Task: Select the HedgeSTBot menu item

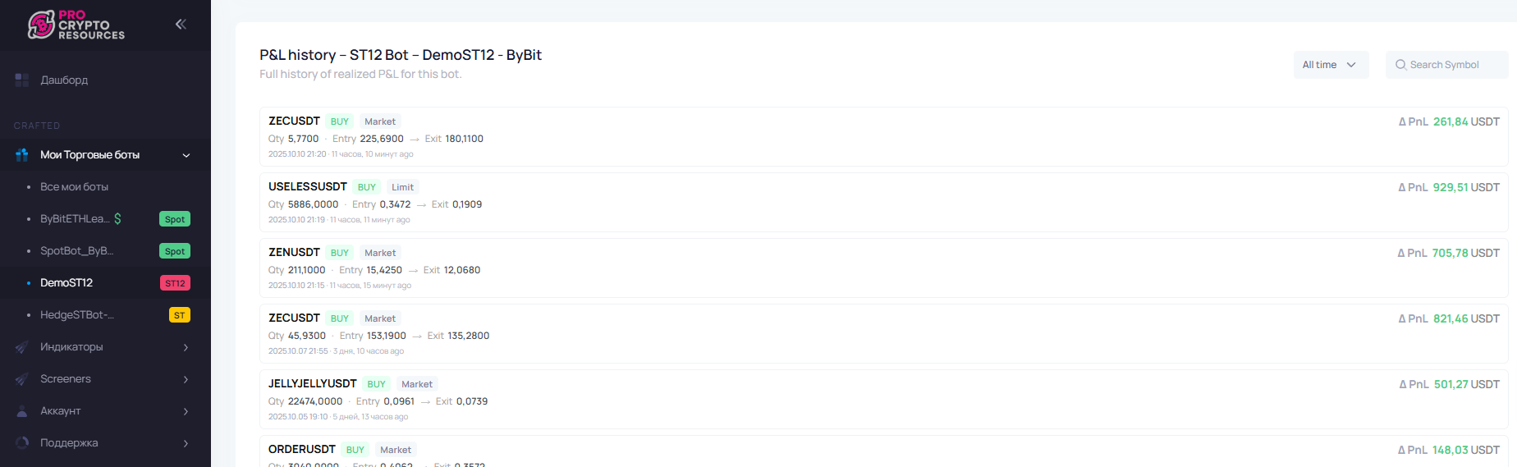Action: [77, 315]
